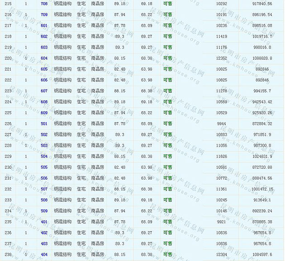The image size is (285, 261).
Task: Click room number 606 link
Action: tap(44, 80)
